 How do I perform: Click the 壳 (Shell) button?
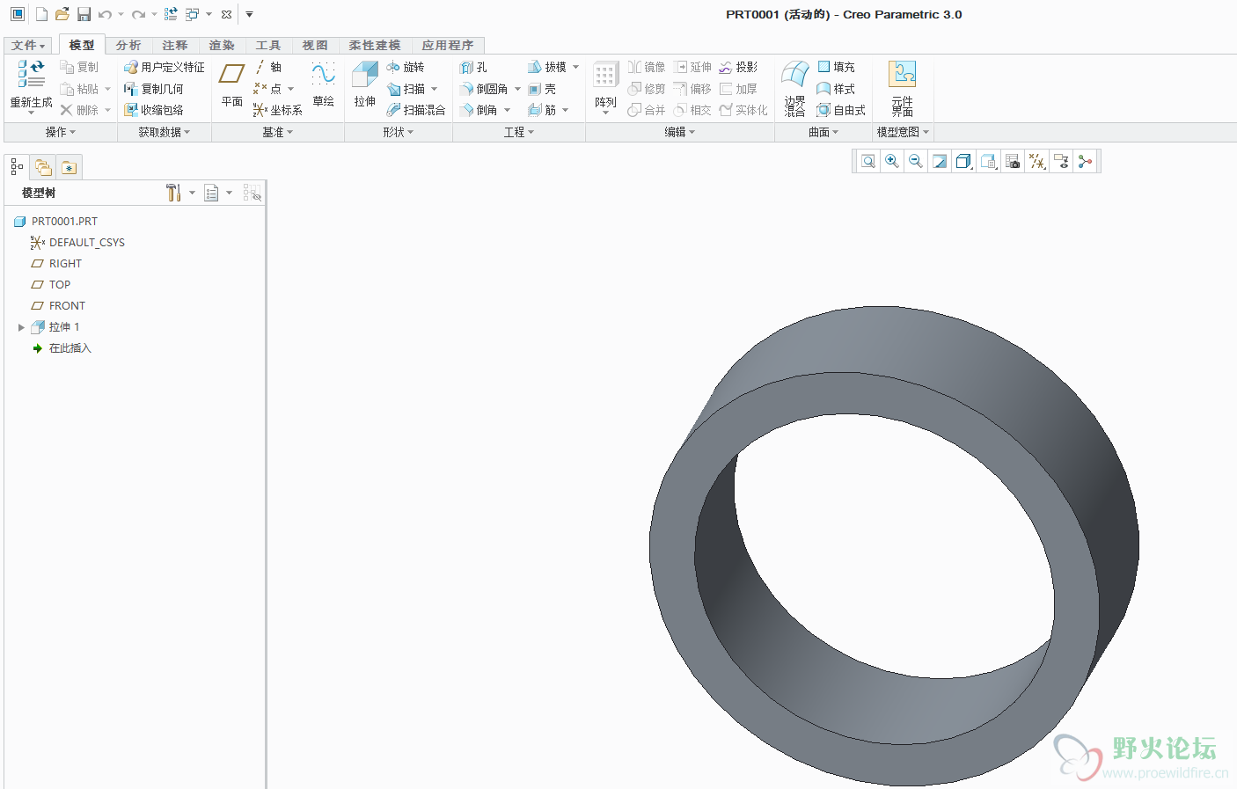point(542,89)
